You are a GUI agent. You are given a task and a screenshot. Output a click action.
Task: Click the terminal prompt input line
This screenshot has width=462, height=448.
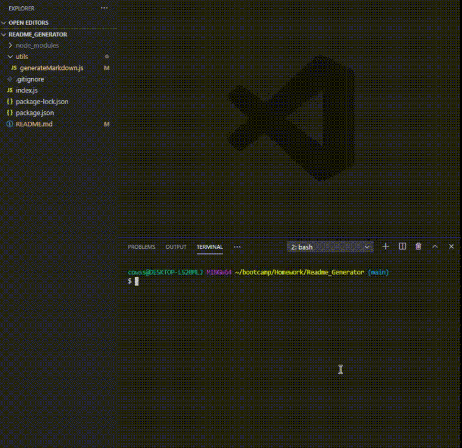tap(290, 281)
